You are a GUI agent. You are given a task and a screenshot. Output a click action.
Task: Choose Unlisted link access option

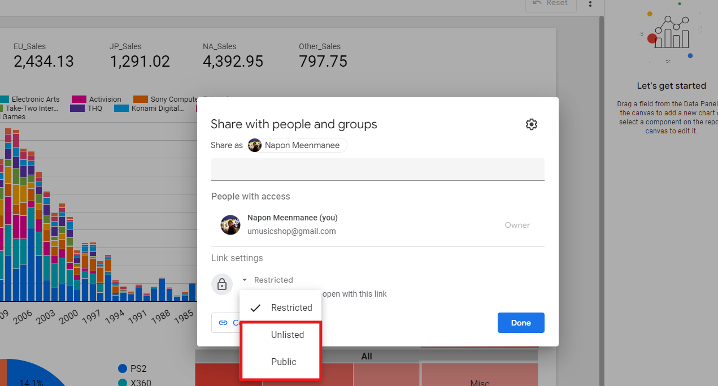(x=287, y=335)
